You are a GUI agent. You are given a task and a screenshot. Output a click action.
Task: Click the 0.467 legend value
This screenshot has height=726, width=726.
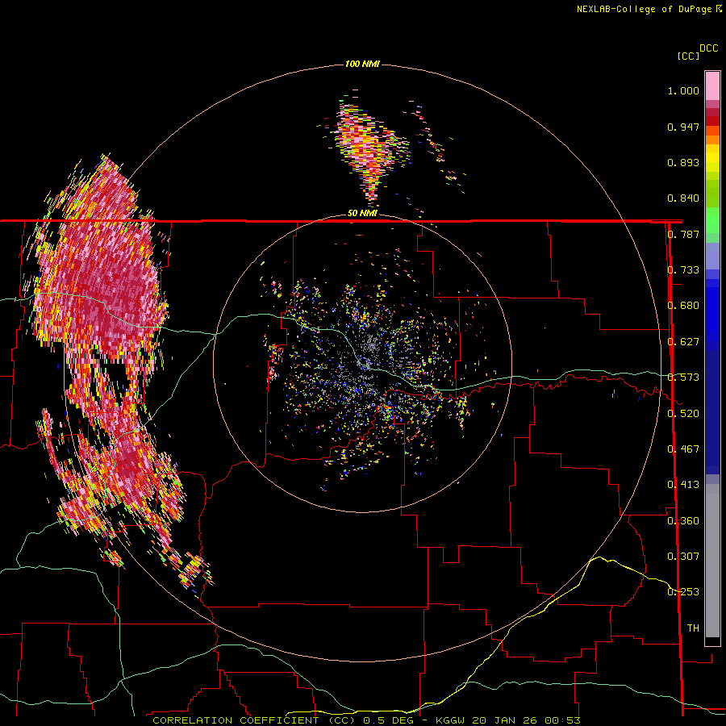683,449
